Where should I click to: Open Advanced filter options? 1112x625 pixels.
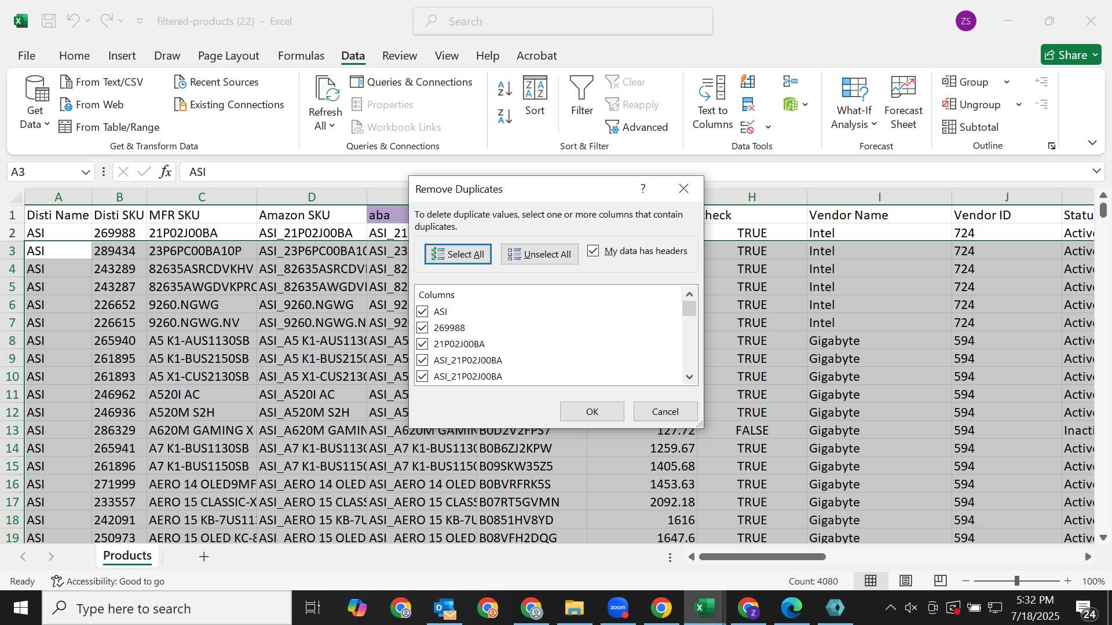(x=637, y=127)
